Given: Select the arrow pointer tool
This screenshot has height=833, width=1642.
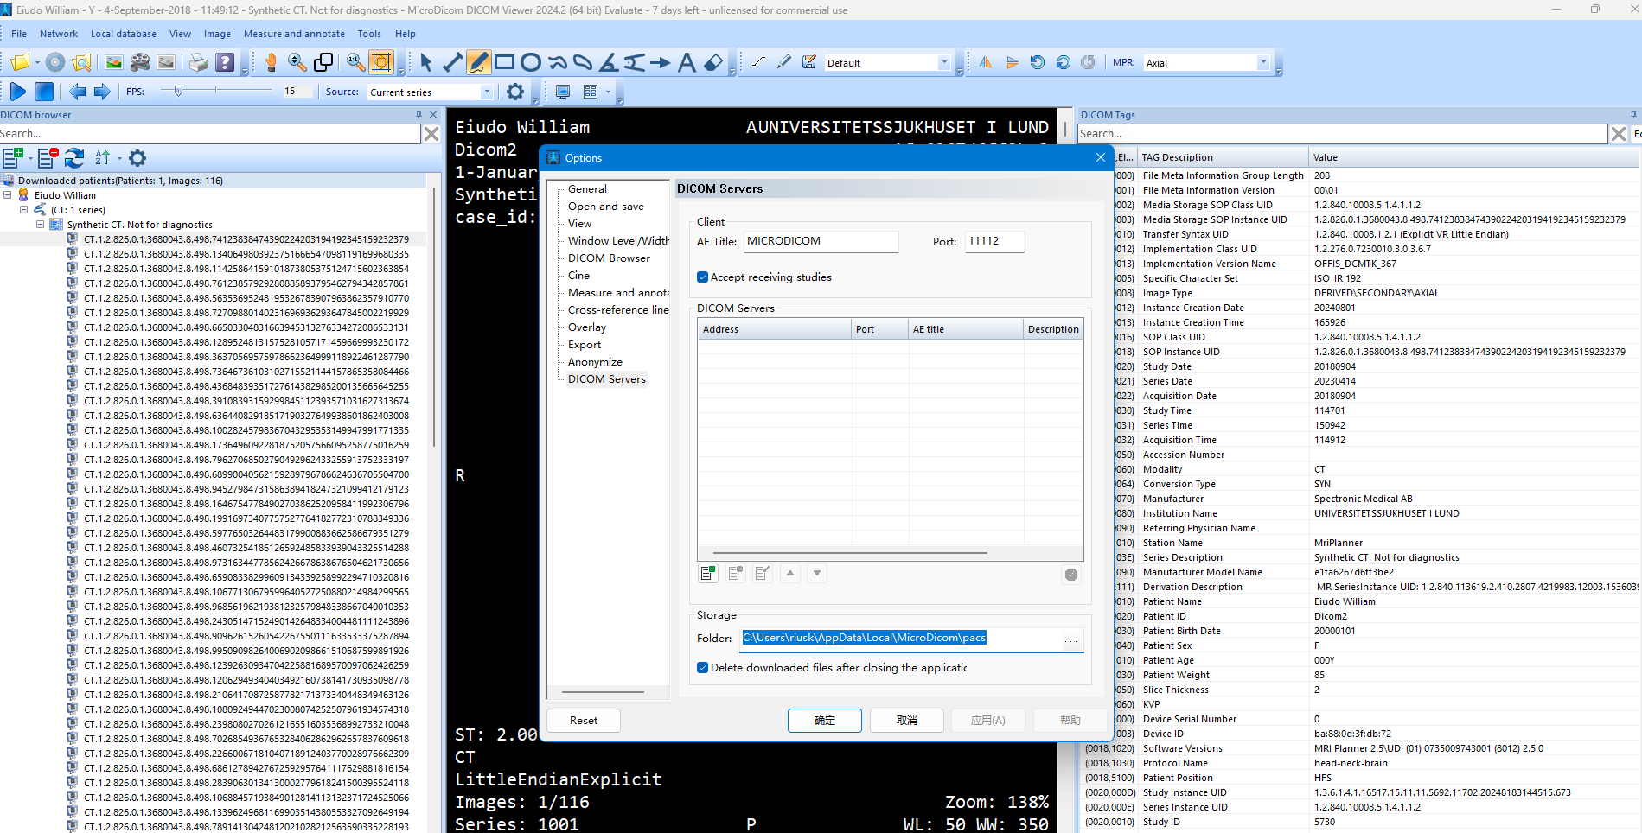Looking at the screenshot, I should (x=425, y=62).
